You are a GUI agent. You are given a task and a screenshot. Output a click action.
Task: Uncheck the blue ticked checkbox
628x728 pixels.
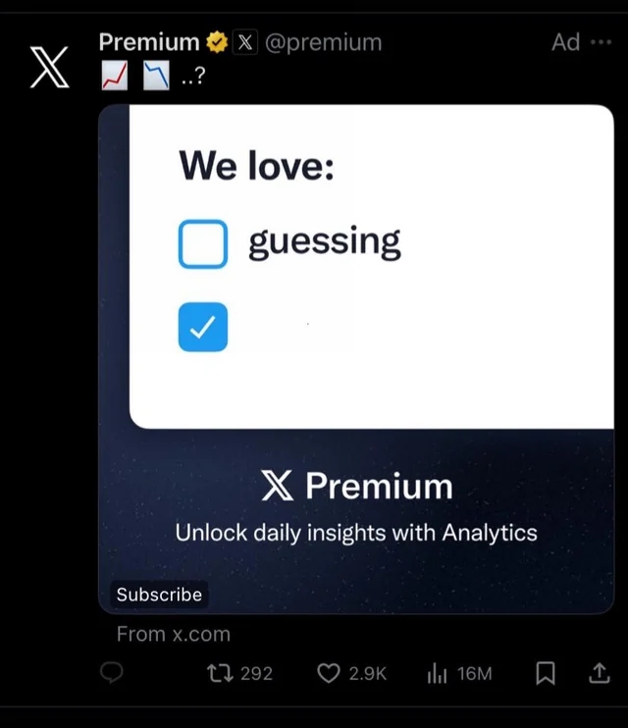tap(203, 327)
